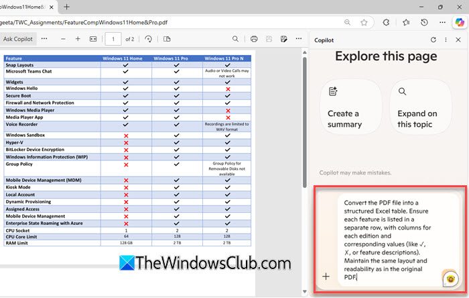Open Copilot pane more options
469x298 pixels.
pos(446,40)
